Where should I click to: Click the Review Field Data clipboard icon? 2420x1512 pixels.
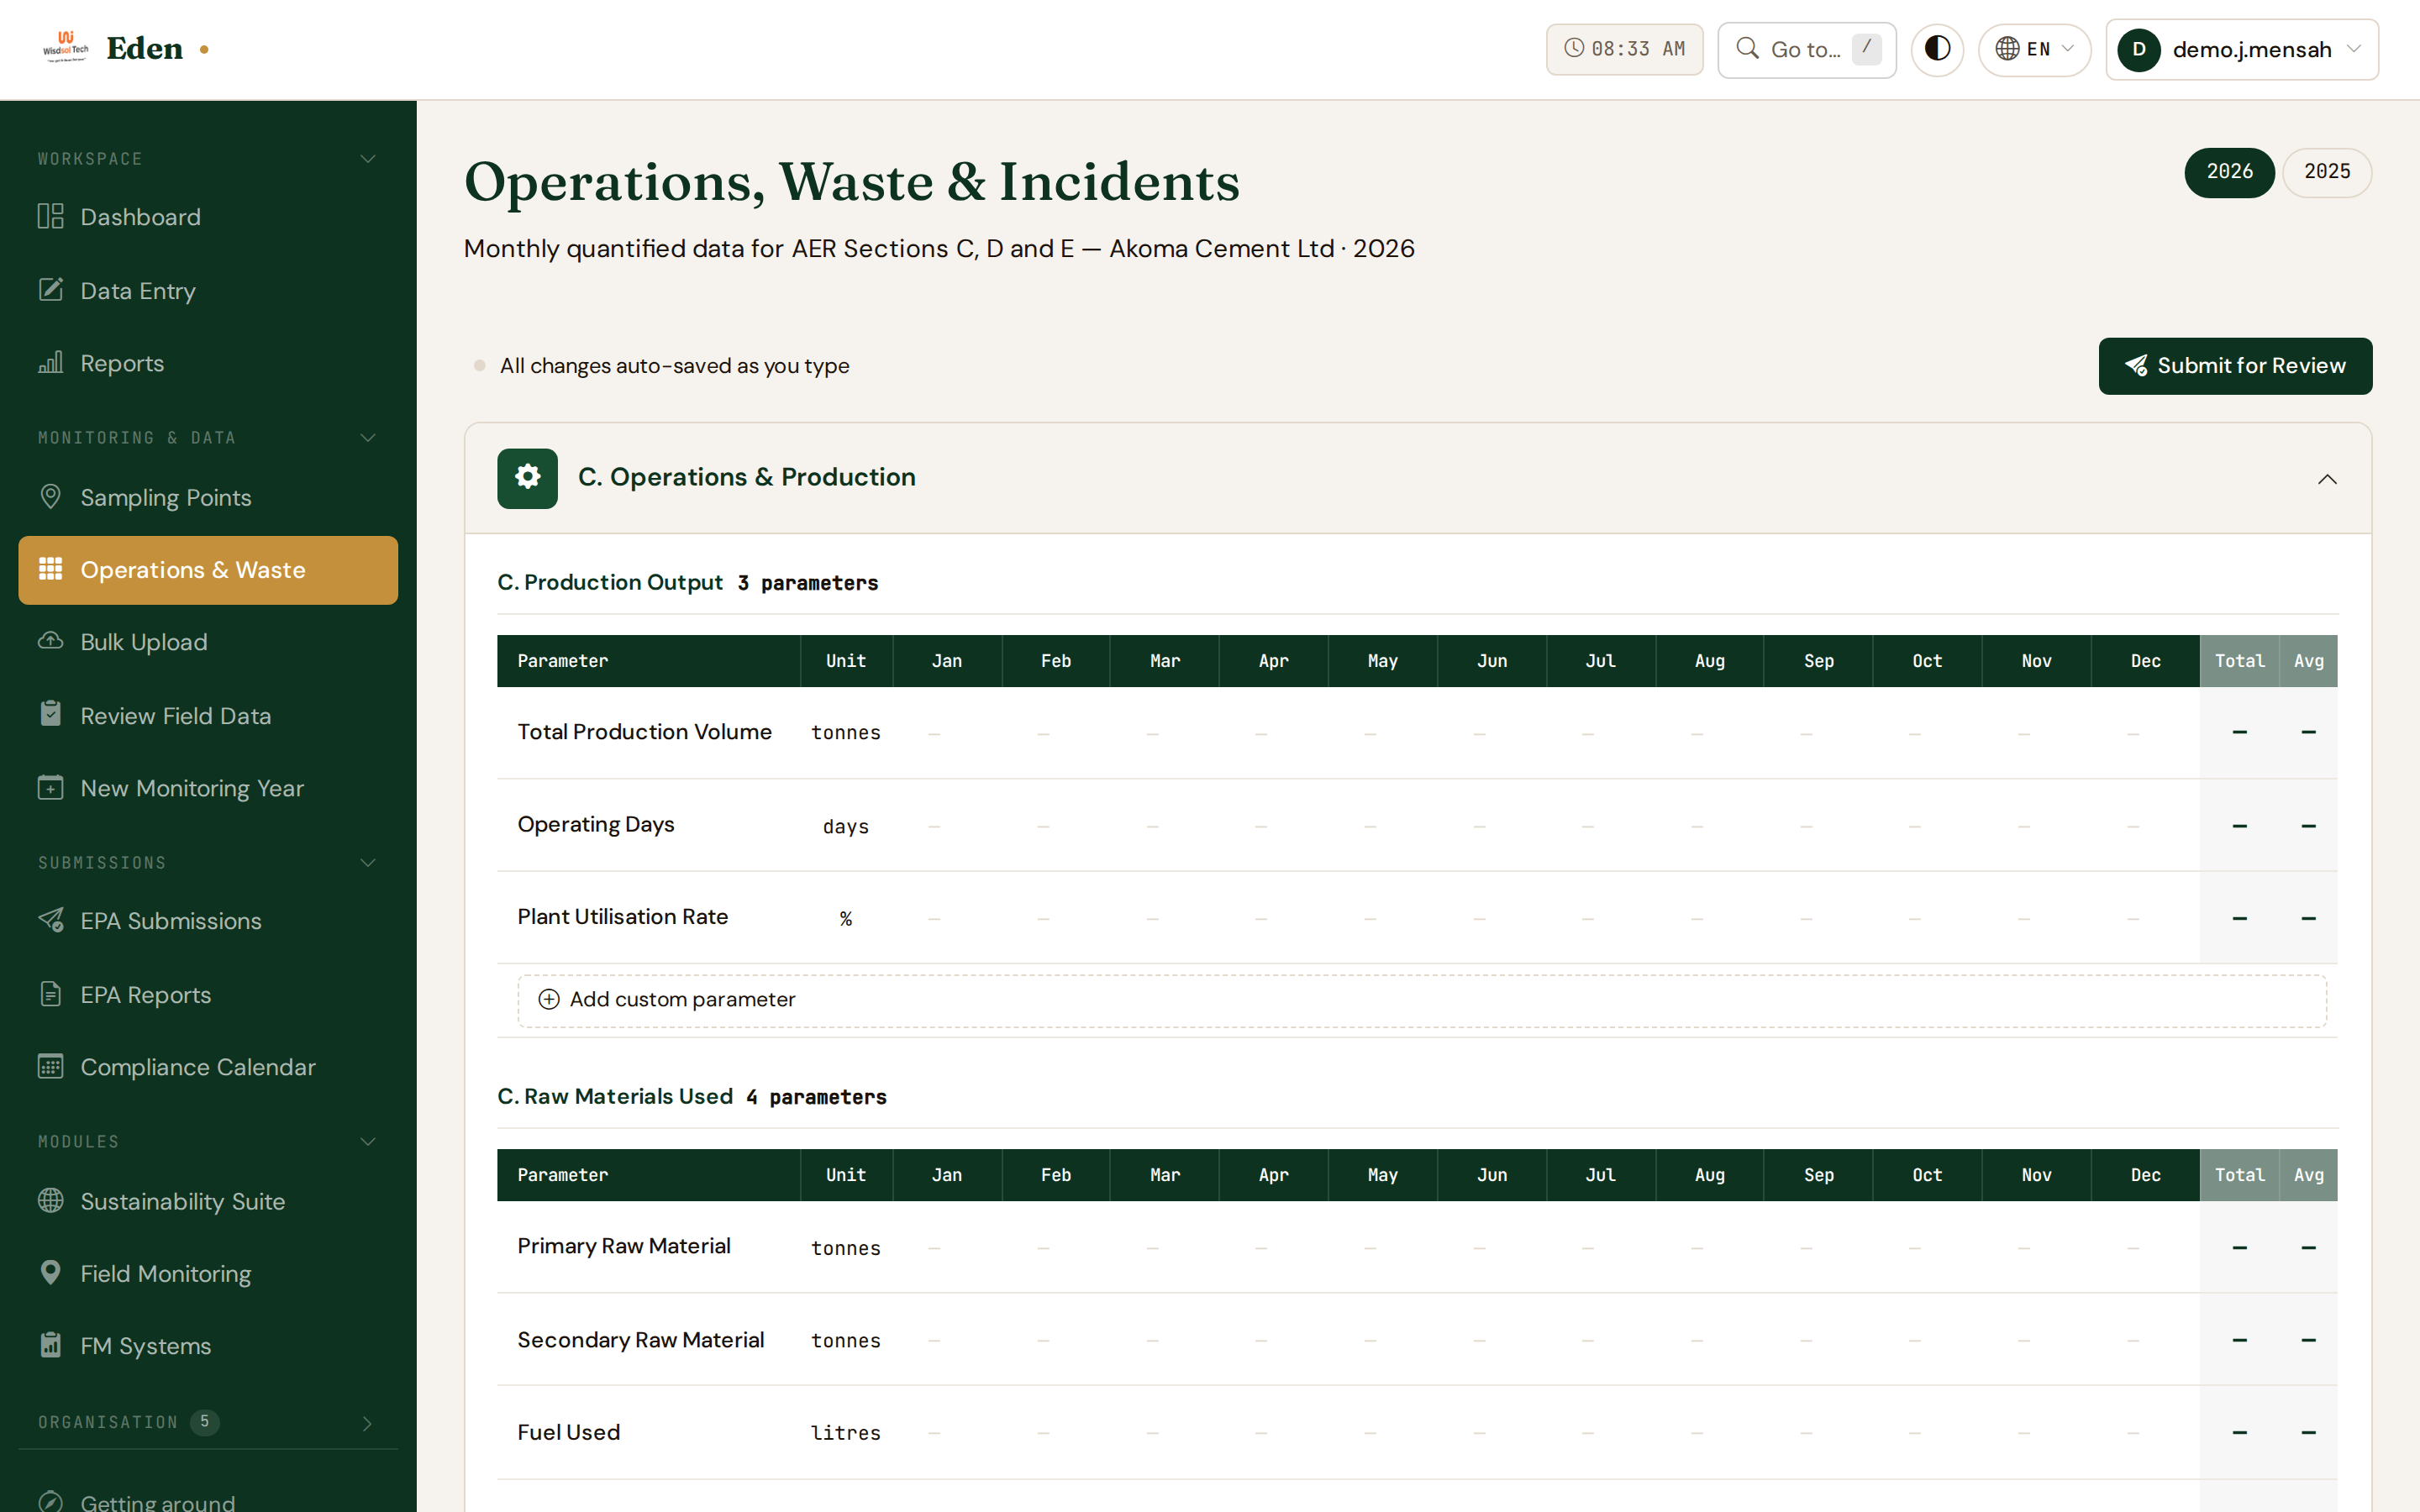(x=50, y=714)
